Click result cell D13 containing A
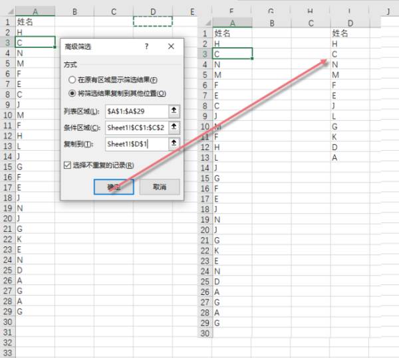 pos(350,157)
